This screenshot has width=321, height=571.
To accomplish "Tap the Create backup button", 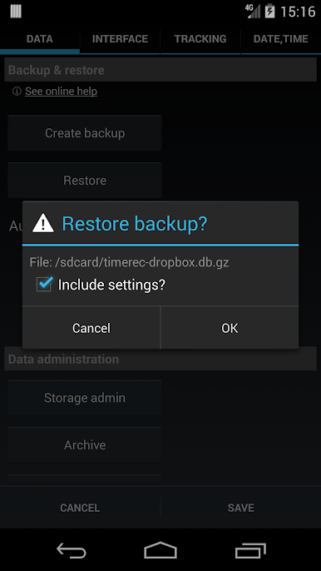I will 85,133.
